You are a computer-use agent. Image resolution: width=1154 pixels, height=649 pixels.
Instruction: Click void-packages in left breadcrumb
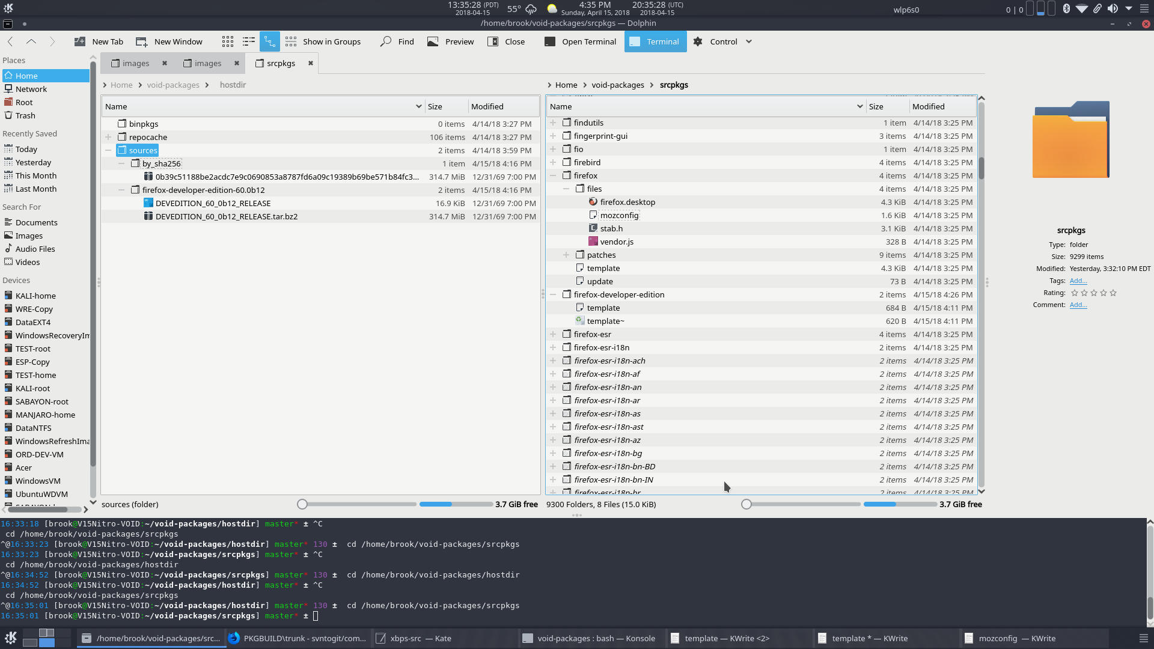(173, 85)
